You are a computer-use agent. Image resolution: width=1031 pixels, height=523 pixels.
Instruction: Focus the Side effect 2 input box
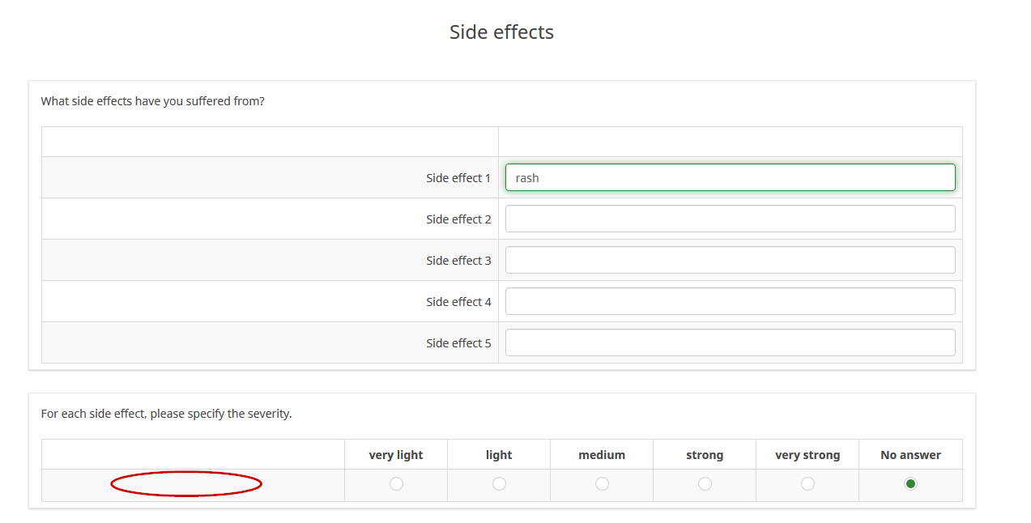(730, 219)
